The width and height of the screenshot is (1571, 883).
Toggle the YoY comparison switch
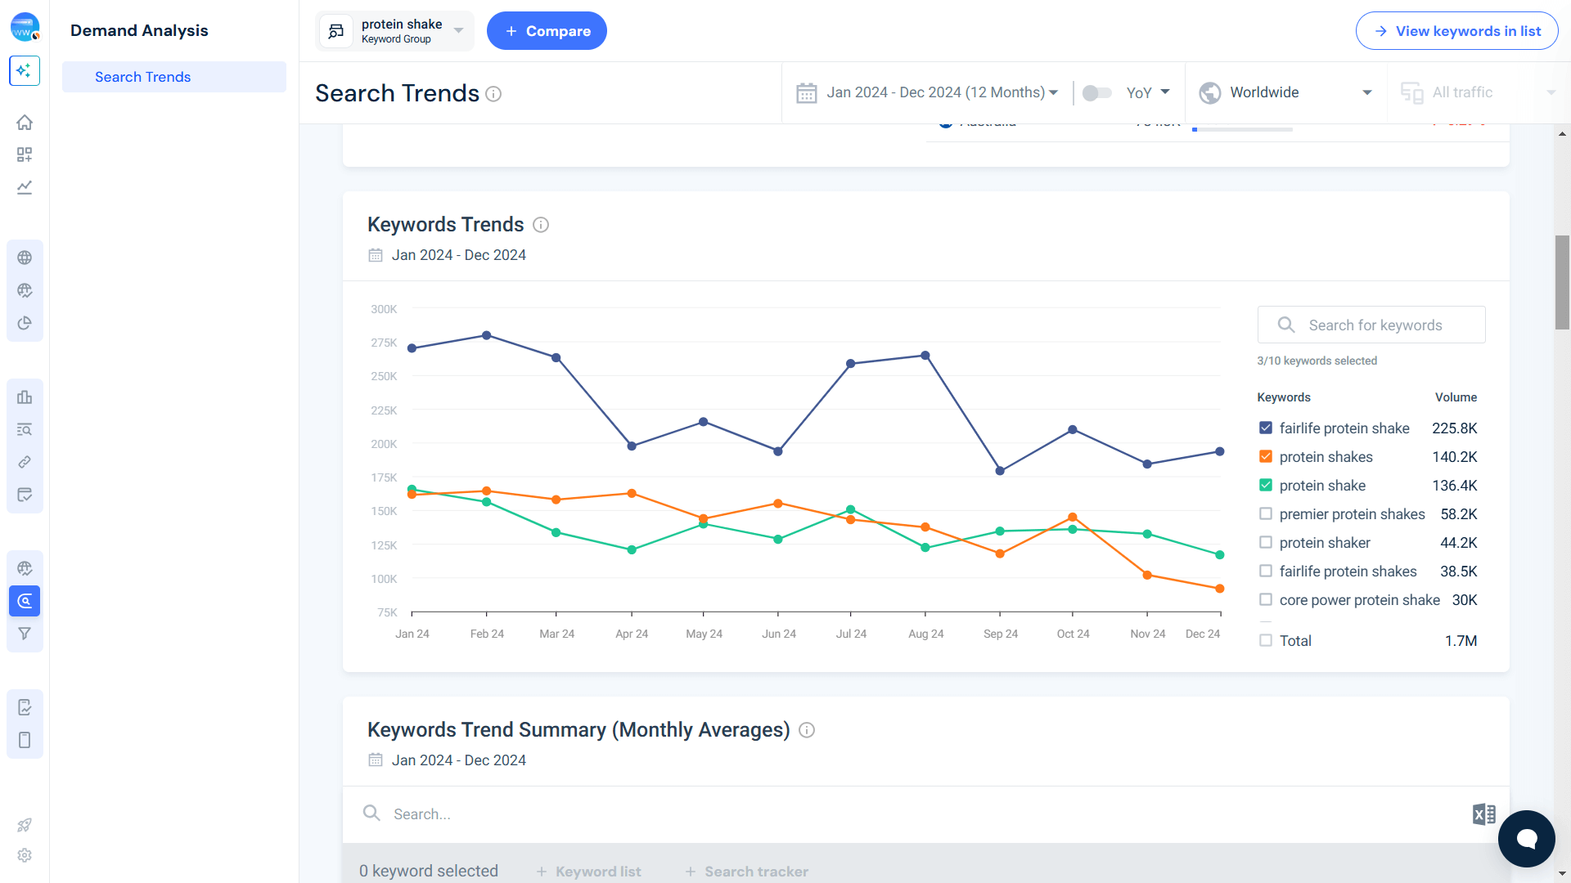click(x=1097, y=92)
